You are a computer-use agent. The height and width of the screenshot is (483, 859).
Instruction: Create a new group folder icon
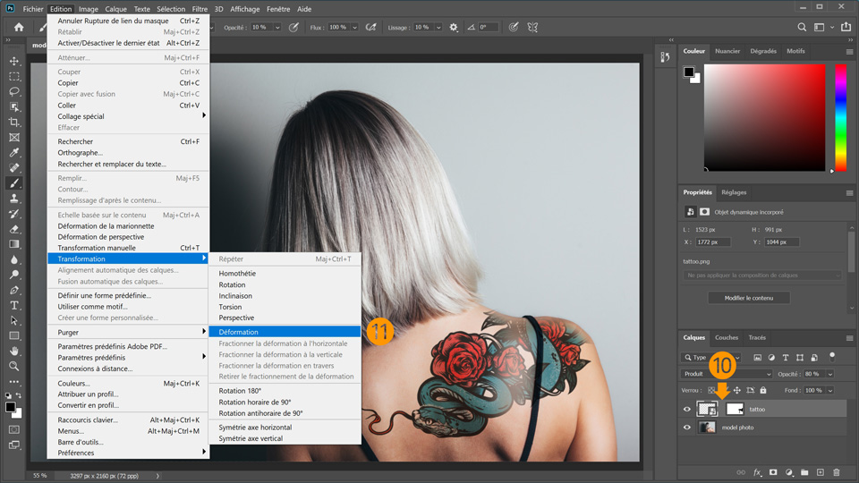[x=804, y=472]
